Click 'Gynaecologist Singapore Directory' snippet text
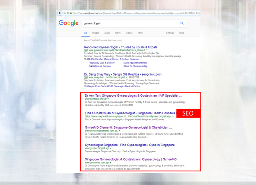Image resolution: width=256 pixels, height=185 pixels. tap(120, 151)
